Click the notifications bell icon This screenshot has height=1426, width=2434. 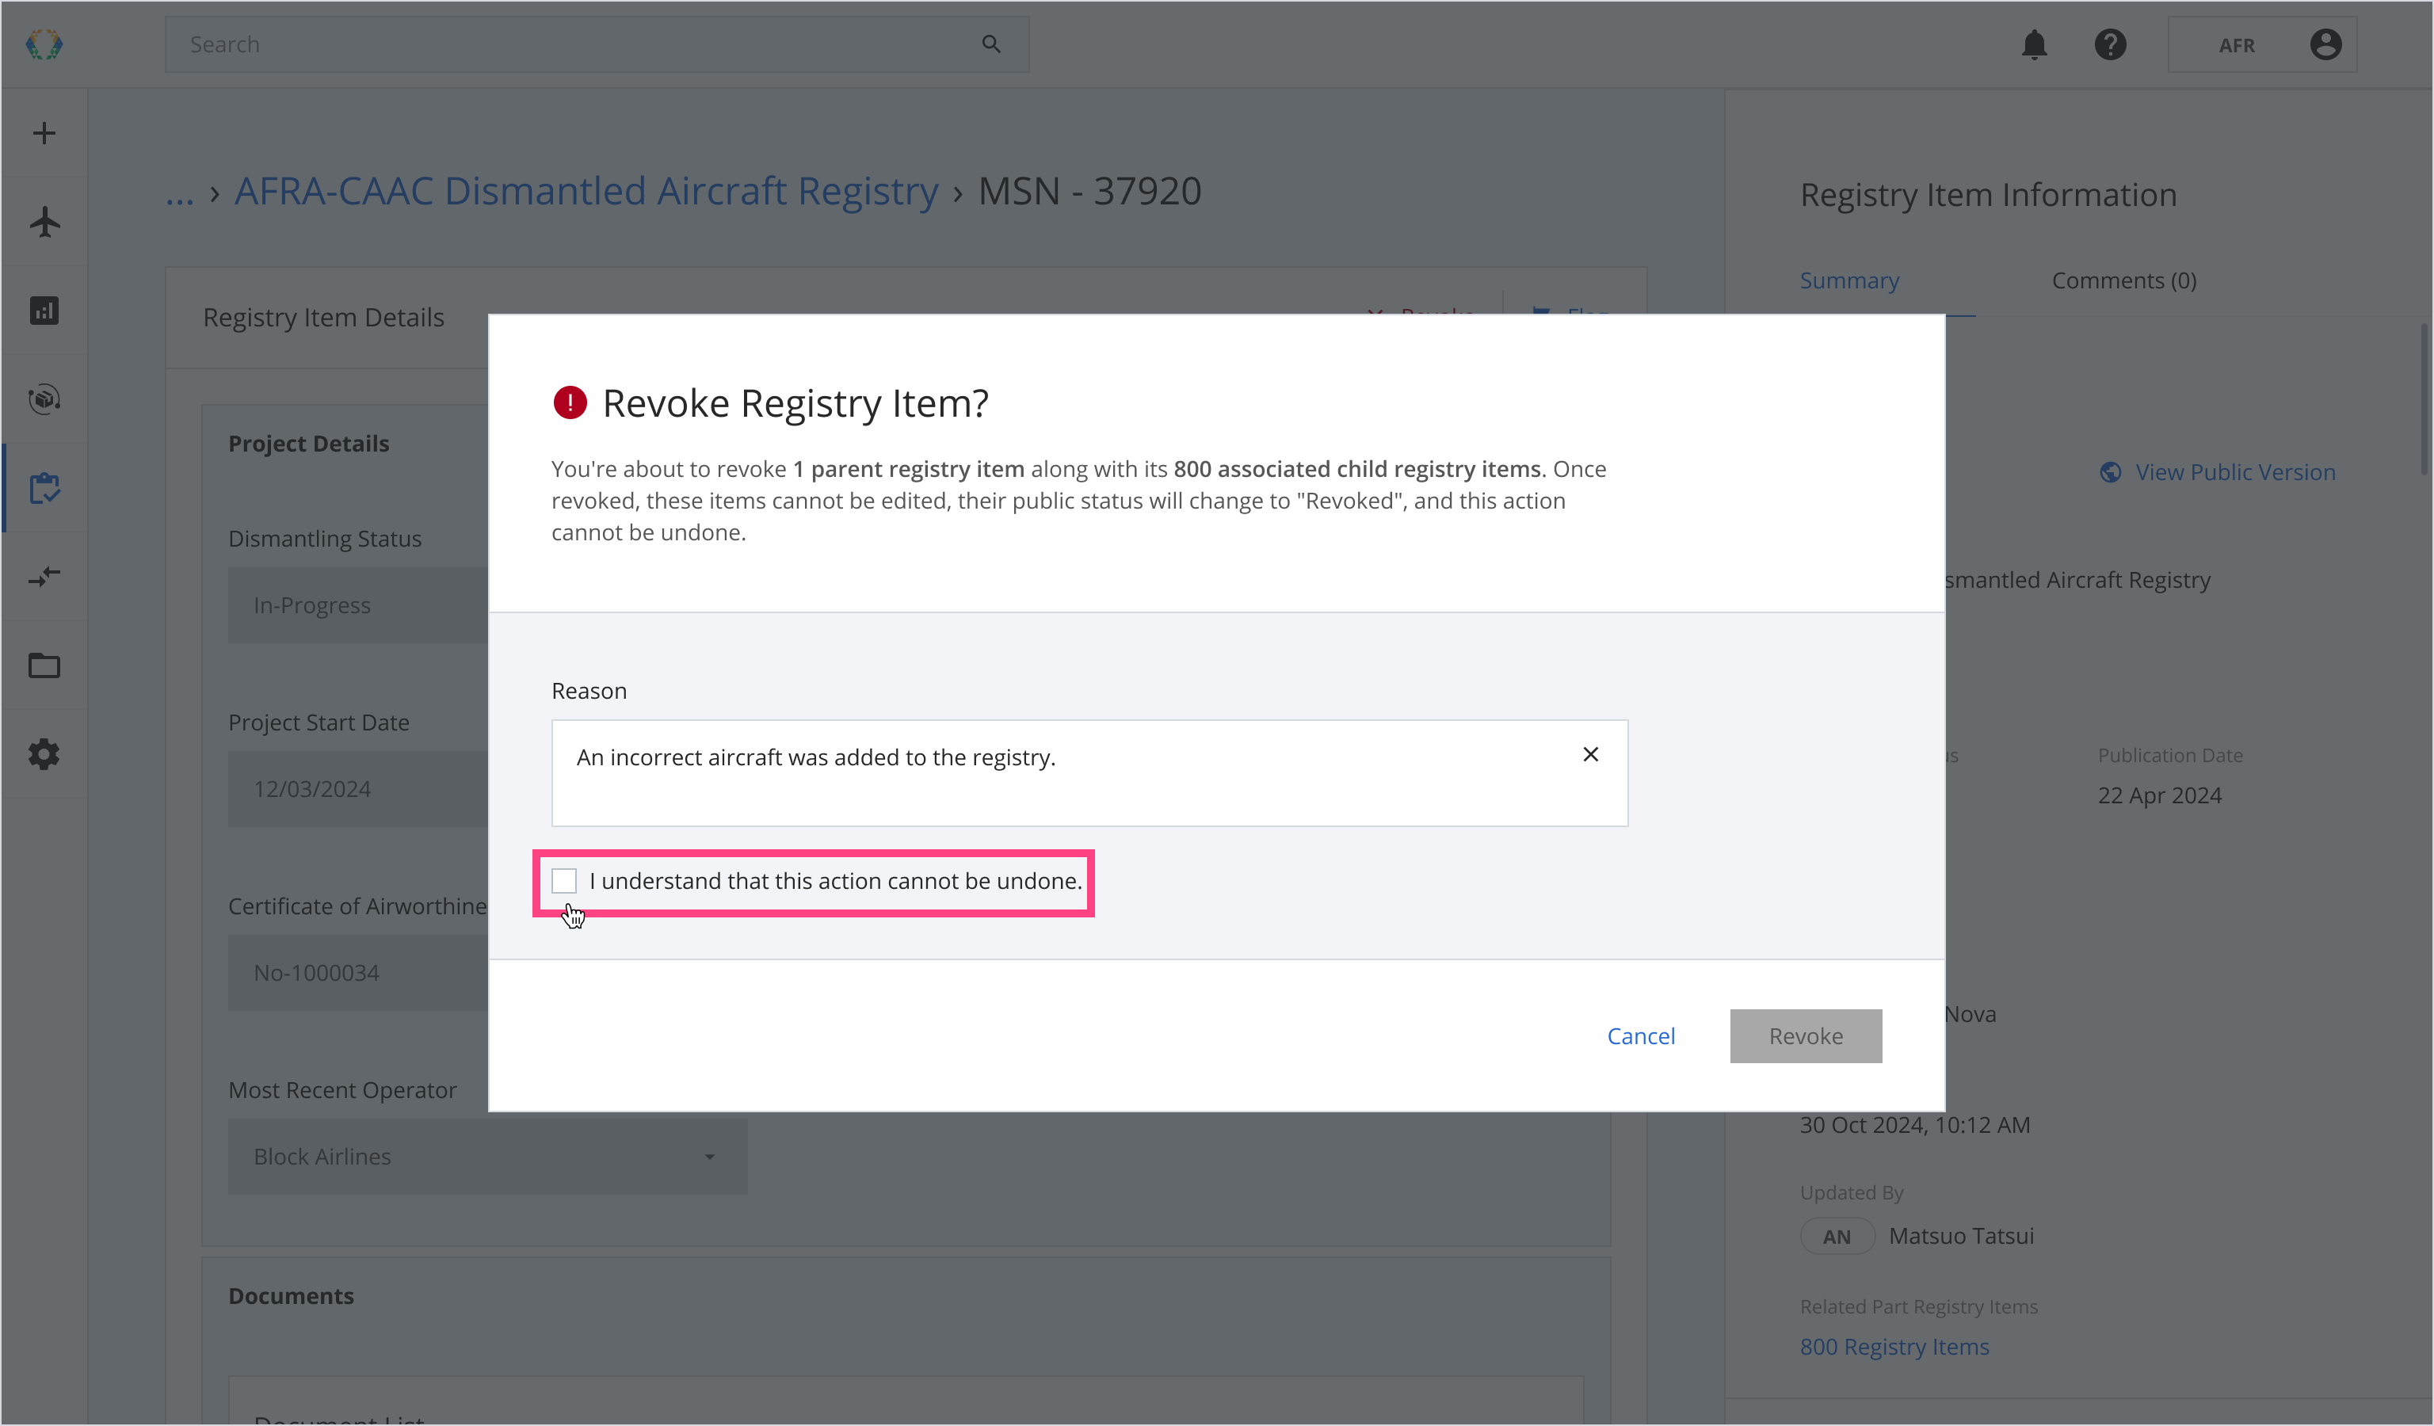[x=2034, y=44]
